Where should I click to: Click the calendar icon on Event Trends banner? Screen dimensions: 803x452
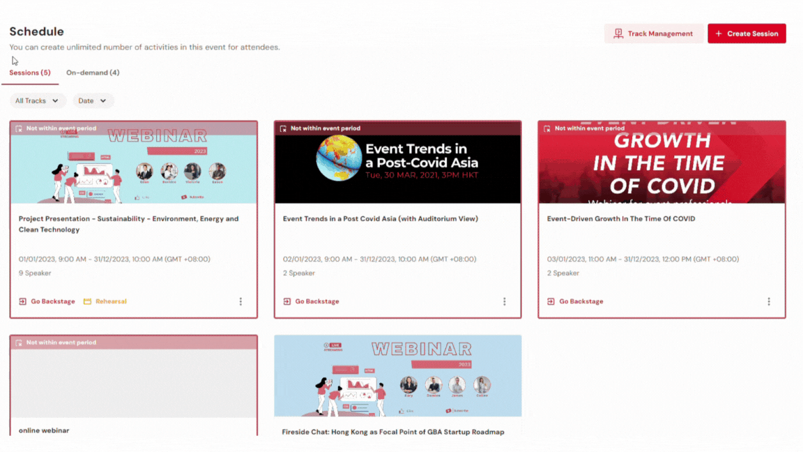(283, 128)
